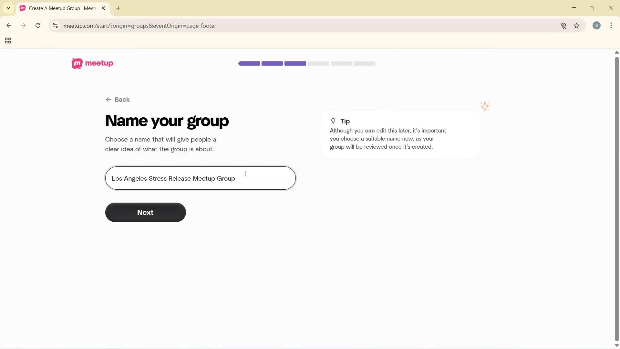Click the third purple progress segment
Image resolution: width=620 pixels, height=349 pixels.
(294, 63)
